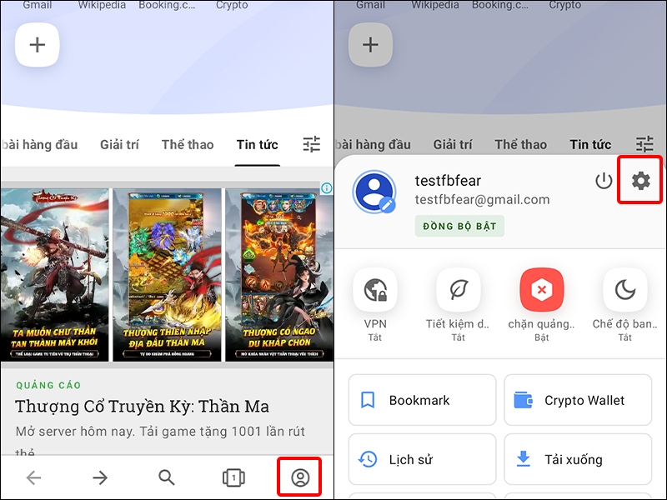The image size is (667, 500).
Task: Tap the third game ad image
Action: click(279, 275)
